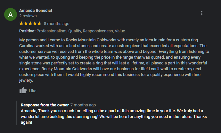Click the 'Positive:' label
The height and width of the screenshot is (133, 221).
coord(27,31)
